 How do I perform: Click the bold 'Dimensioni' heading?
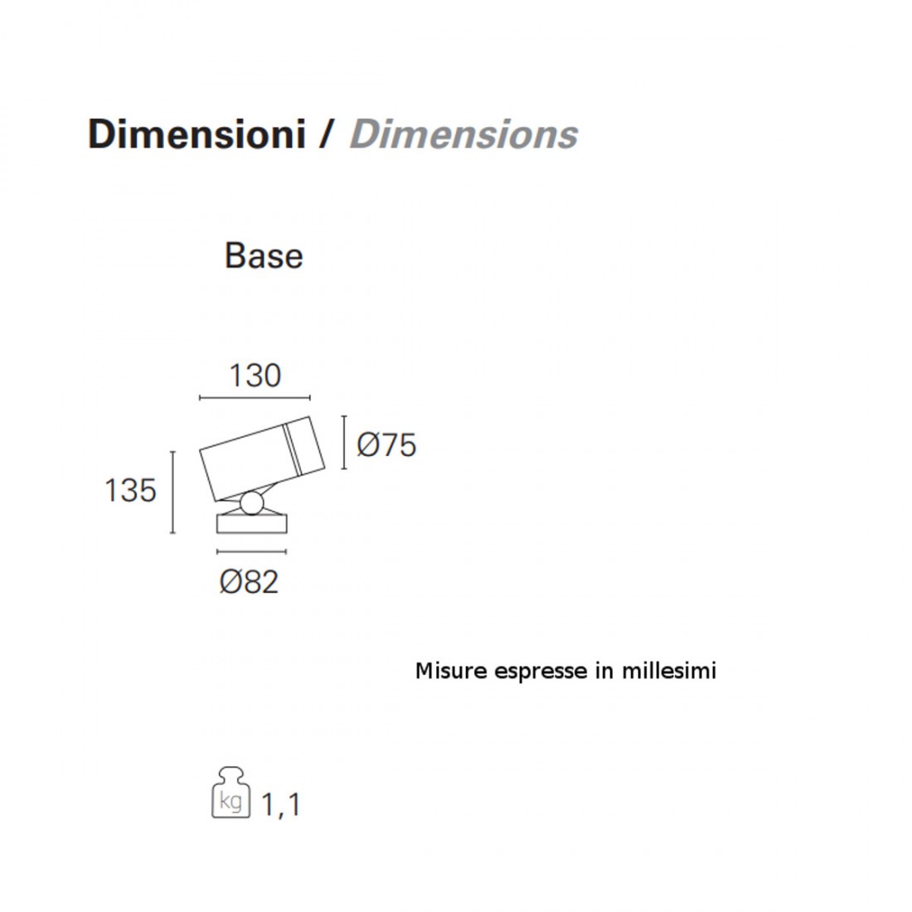tap(196, 134)
